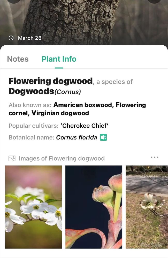The height and width of the screenshot is (258, 168).
Task: Open the pink flower buds thumbnail
Action: click(94, 207)
